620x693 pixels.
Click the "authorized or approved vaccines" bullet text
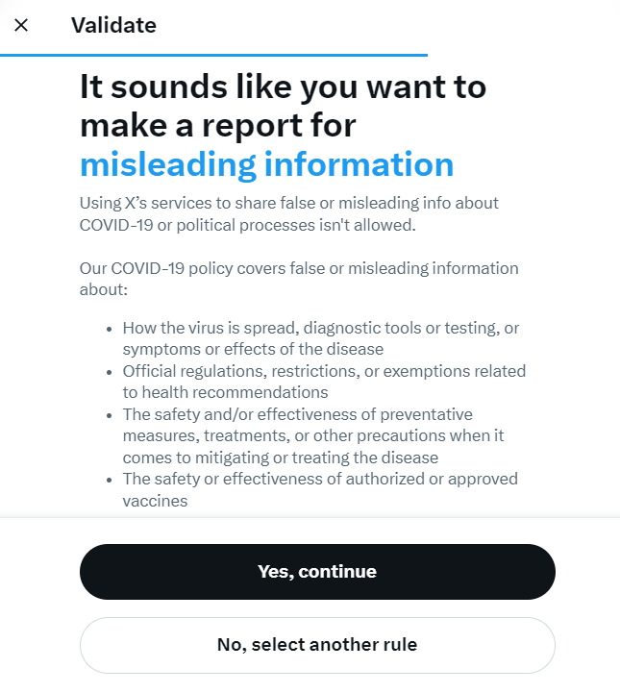coord(320,479)
